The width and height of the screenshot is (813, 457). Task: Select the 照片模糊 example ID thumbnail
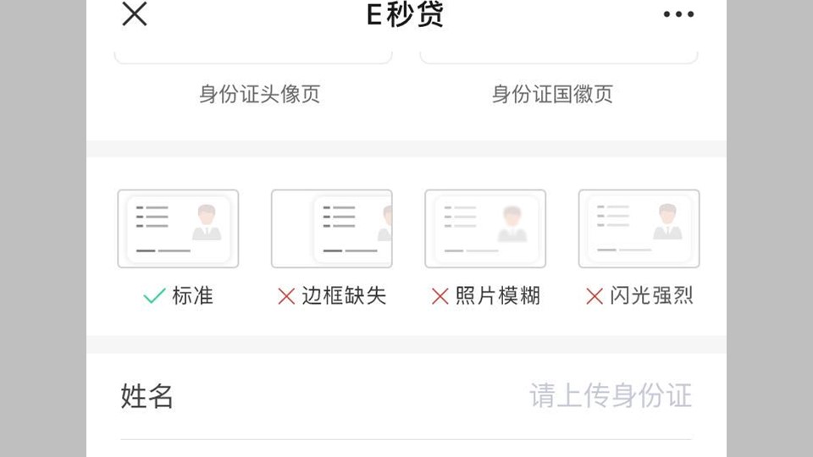tap(485, 228)
